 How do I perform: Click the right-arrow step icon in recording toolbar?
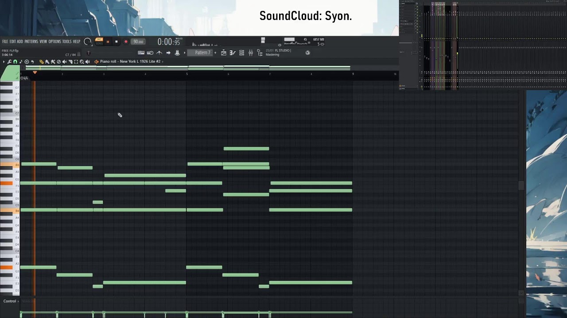click(x=168, y=53)
